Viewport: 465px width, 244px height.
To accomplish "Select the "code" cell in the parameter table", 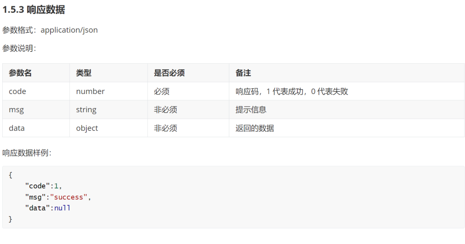I will tap(17, 91).
